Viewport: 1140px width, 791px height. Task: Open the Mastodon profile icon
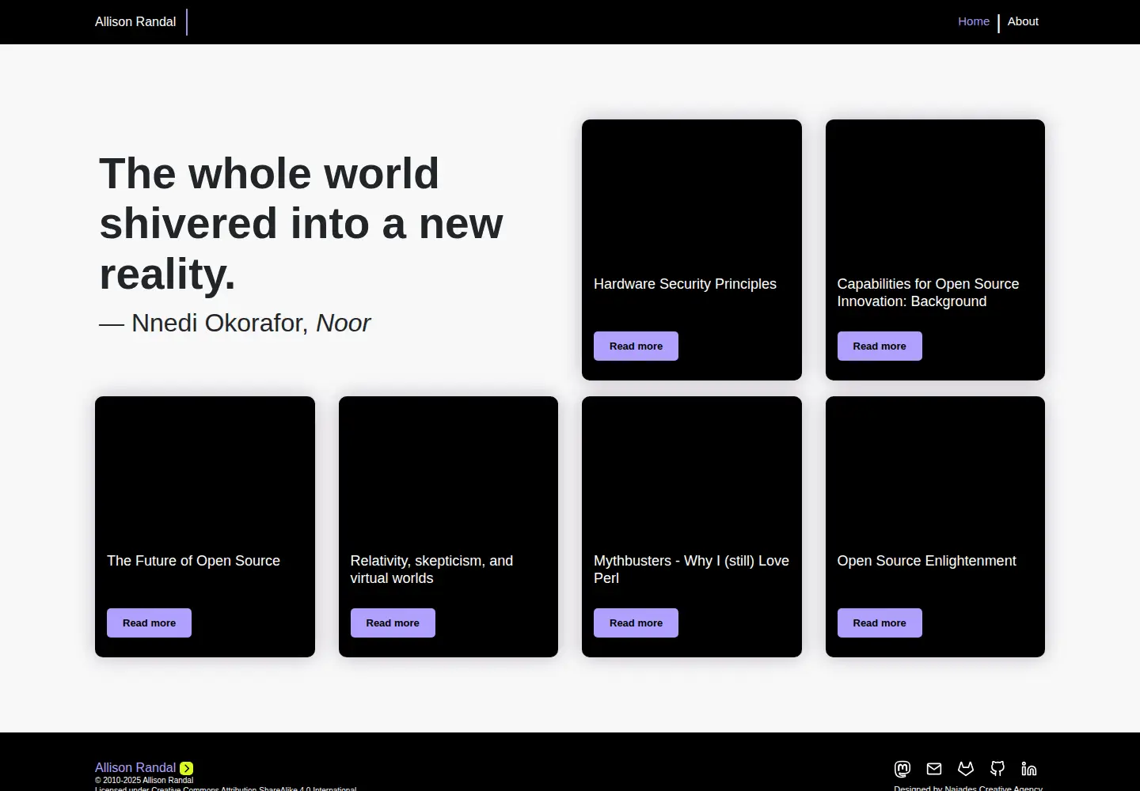tap(902, 769)
